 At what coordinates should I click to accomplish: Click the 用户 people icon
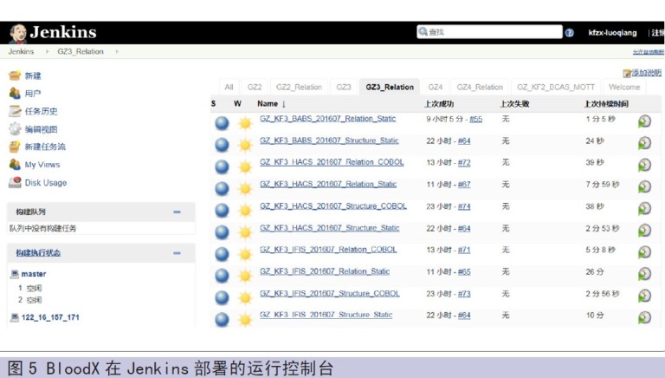pyautogui.click(x=15, y=94)
